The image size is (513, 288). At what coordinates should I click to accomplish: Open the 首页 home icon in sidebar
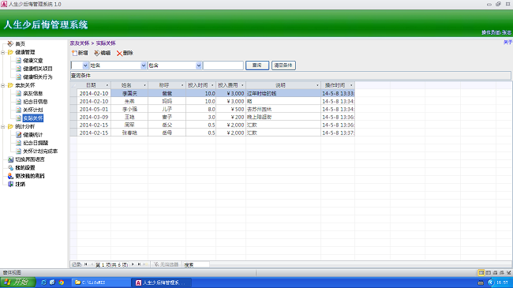10,43
